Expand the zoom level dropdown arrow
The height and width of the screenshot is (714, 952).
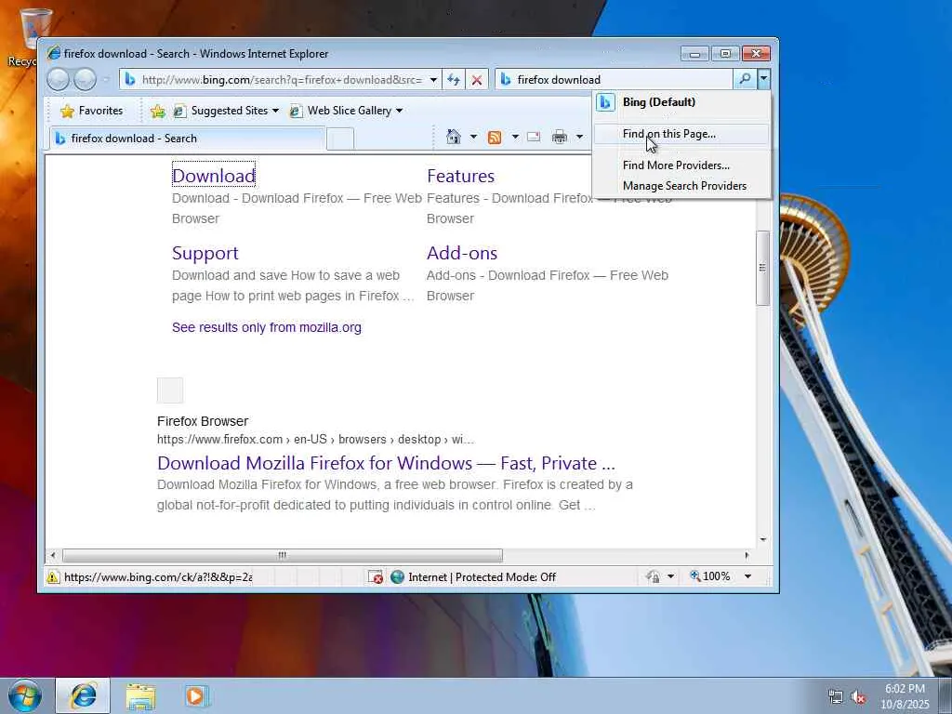point(748,576)
